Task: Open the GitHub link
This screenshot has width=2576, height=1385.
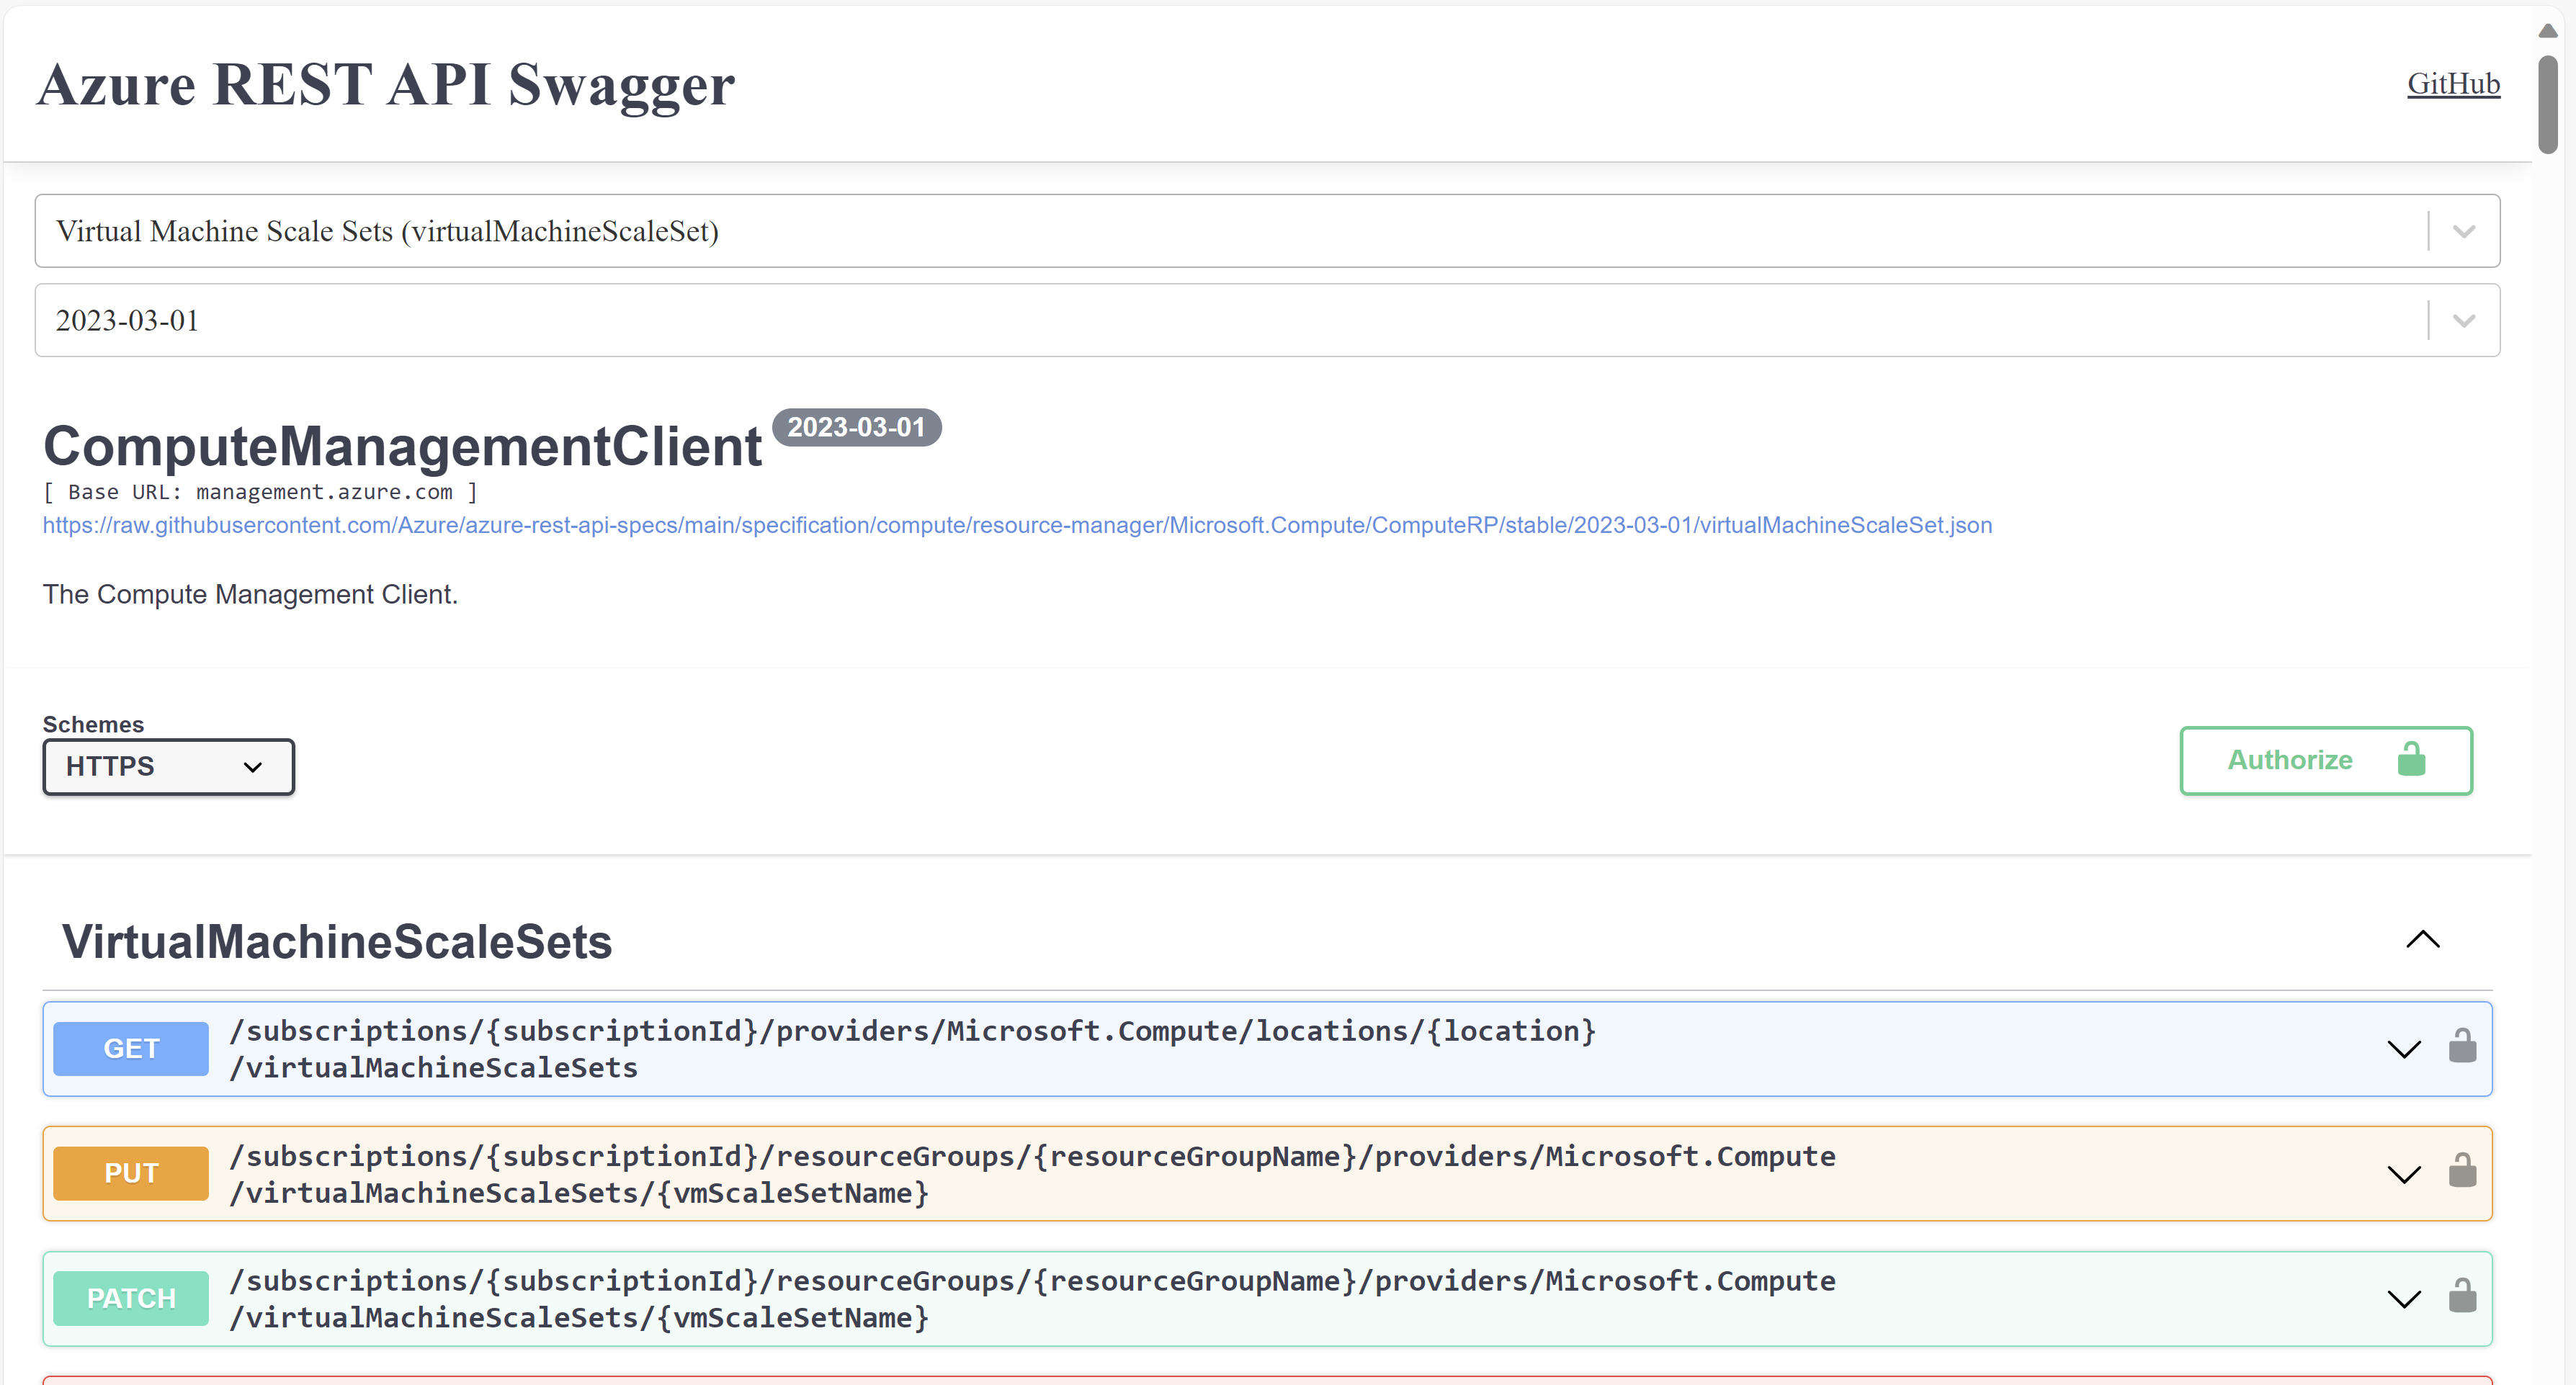Action: click(2452, 84)
